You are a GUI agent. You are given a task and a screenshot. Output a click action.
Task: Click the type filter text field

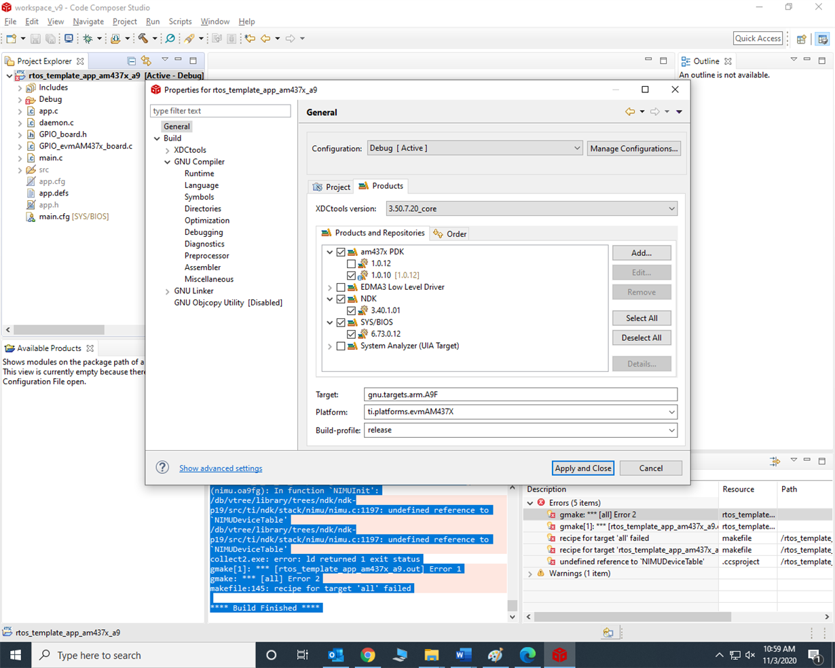click(221, 111)
